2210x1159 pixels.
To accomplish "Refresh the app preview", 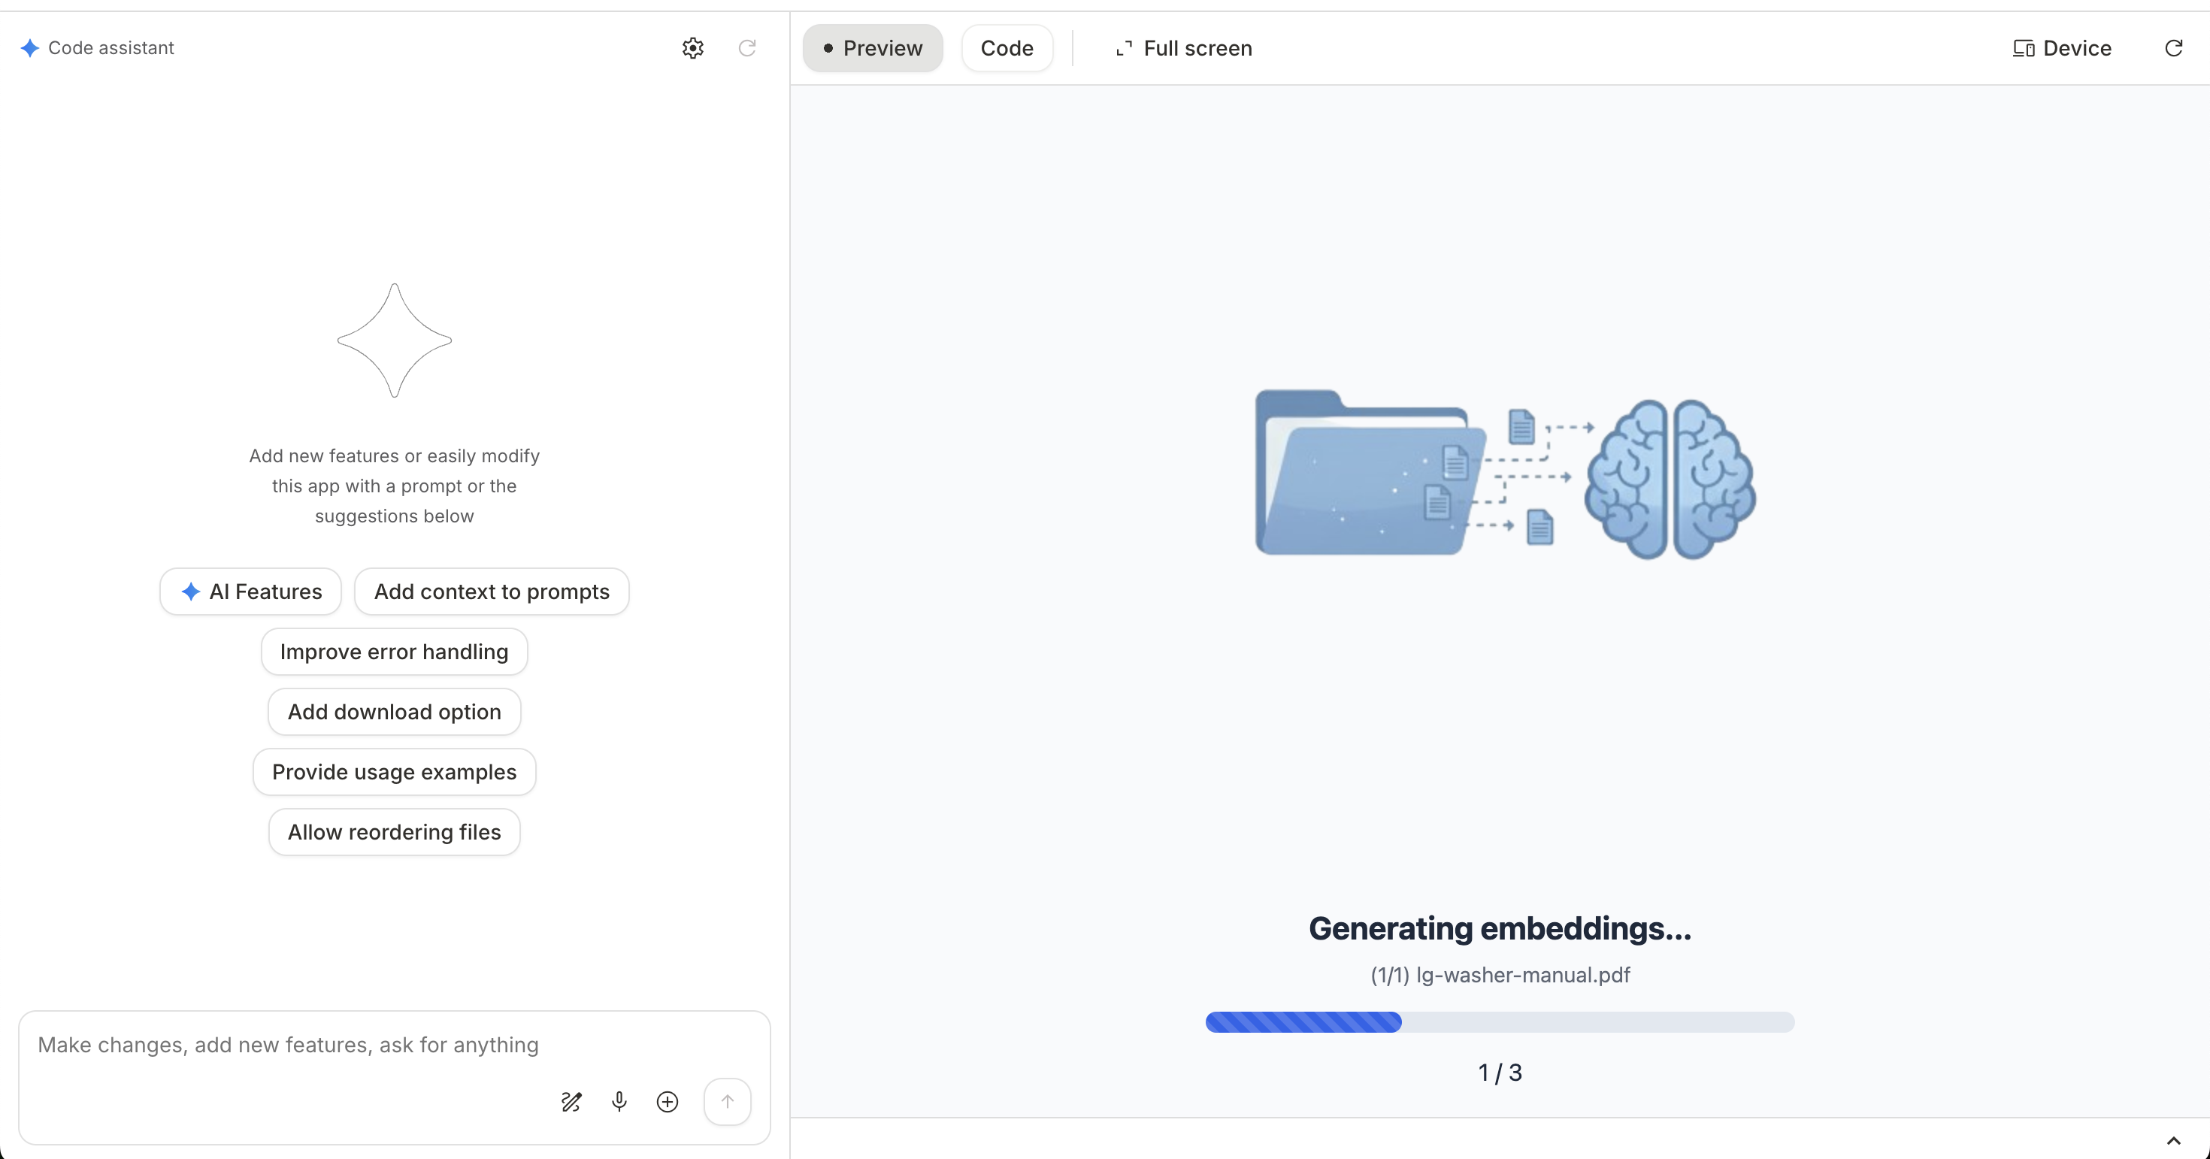I will (2173, 48).
